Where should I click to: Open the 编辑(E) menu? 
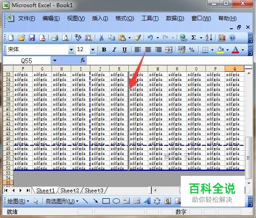pos(51,18)
